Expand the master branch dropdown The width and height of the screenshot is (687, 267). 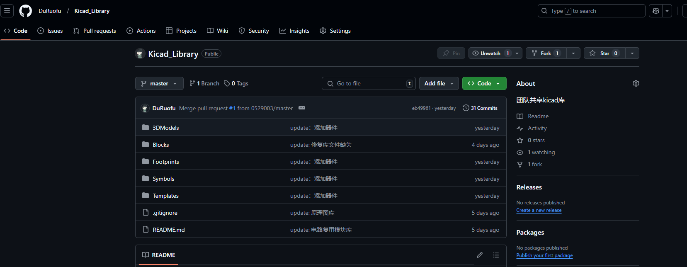(159, 83)
